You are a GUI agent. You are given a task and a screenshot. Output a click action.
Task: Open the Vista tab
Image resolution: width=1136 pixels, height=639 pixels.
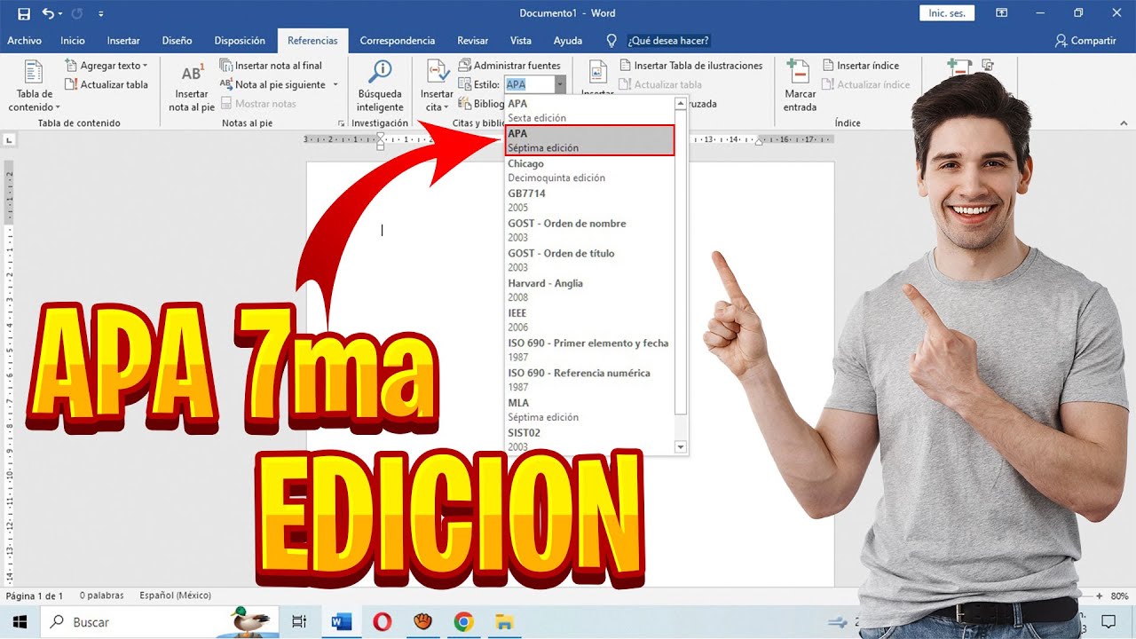tap(521, 41)
